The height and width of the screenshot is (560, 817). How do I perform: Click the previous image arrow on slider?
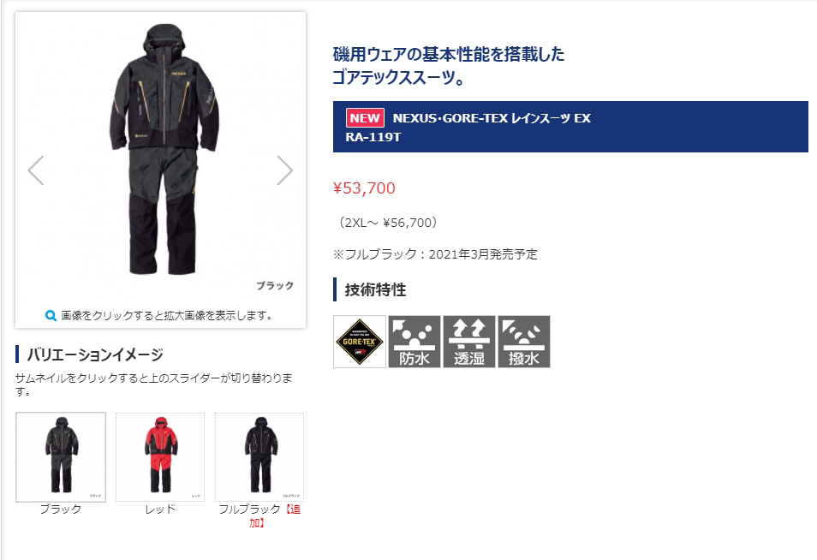(36, 170)
